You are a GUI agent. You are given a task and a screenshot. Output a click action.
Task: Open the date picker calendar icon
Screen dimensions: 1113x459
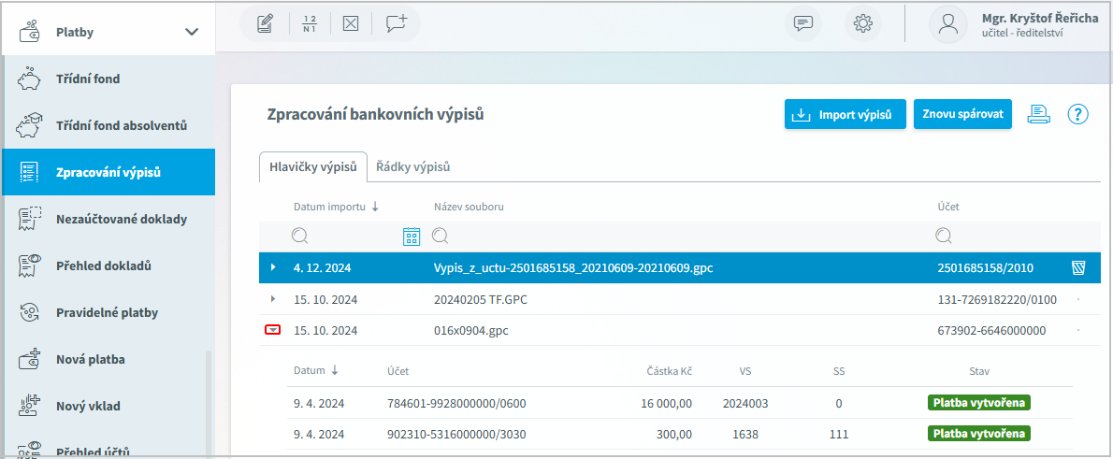(x=412, y=237)
